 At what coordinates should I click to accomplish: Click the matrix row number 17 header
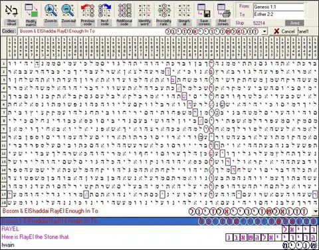pyautogui.click(x=4, y=194)
